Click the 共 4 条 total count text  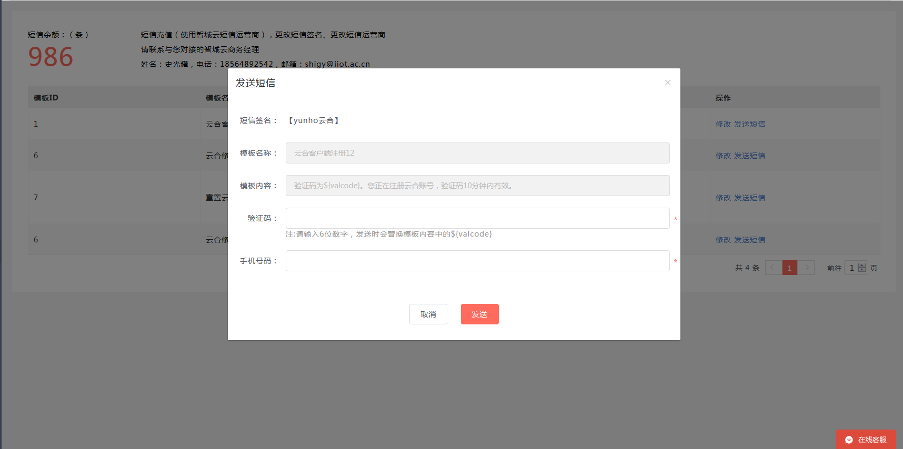747,268
